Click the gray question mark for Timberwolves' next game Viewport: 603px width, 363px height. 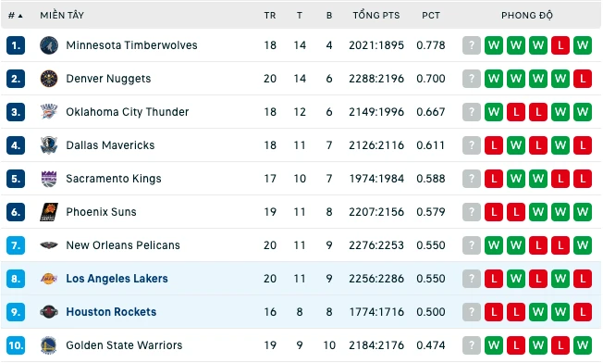tap(472, 45)
